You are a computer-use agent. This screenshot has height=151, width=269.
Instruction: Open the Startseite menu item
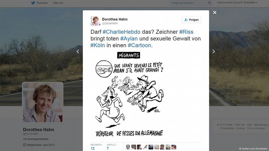[42, 3]
